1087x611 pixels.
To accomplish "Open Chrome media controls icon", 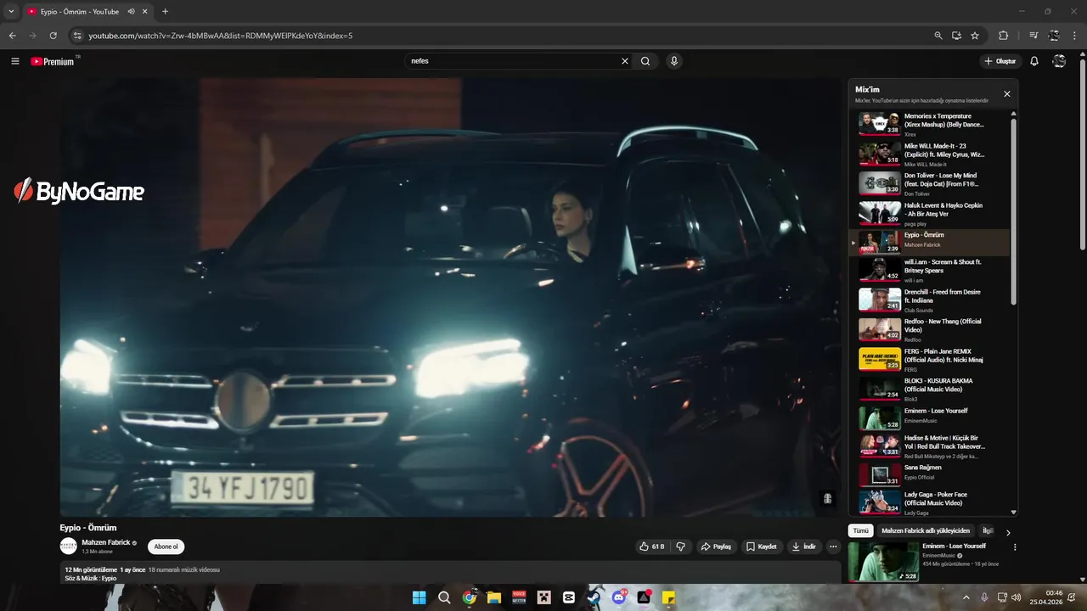I will click(x=1033, y=36).
